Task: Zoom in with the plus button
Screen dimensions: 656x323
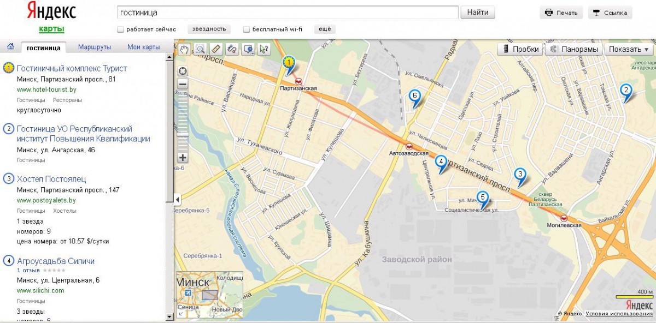Action: click(x=183, y=158)
